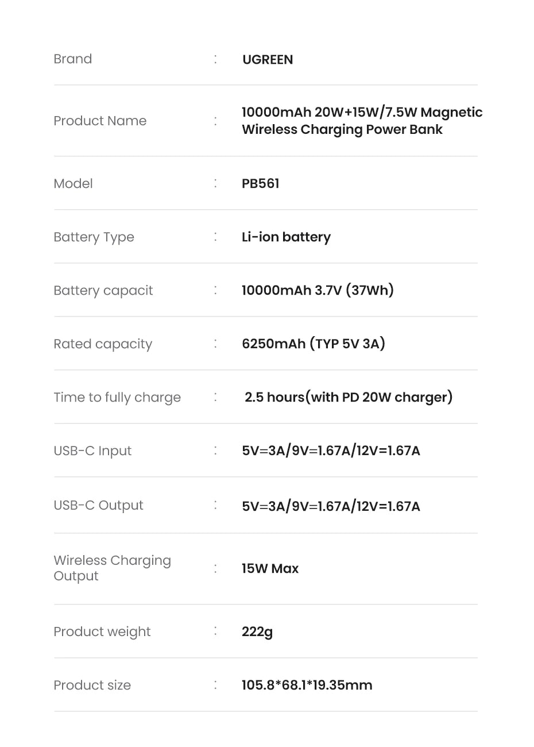
Task: Click the 222g weight value
Action: point(257,632)
